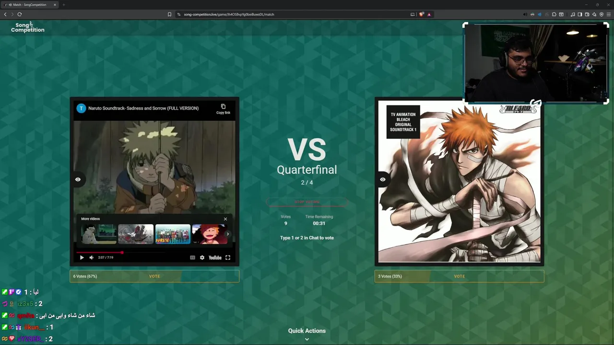Toggle closed captions on the video
The height and width of the screenshot is (345, 614).
[x=192, y=257]
